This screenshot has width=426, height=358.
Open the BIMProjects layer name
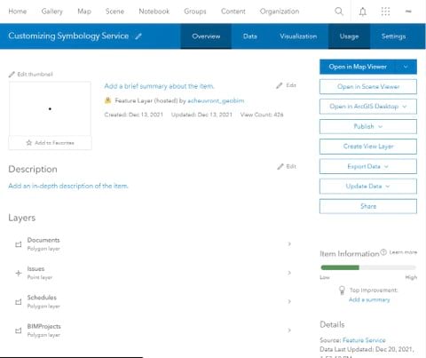click(43, 326)
